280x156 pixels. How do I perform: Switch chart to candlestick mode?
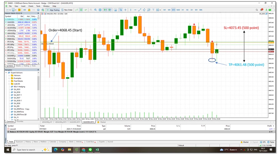(x=81, y=10)
